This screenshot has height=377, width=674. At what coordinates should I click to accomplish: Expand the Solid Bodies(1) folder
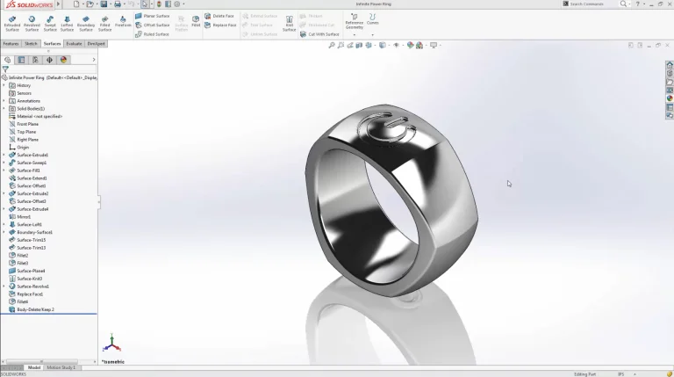point(4,108)
